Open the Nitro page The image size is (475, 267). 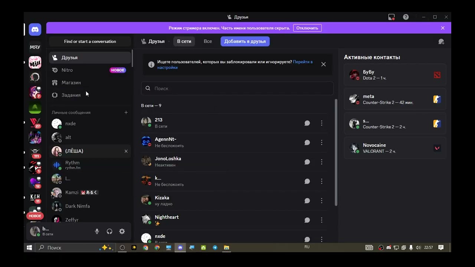(x=90, y=70)
